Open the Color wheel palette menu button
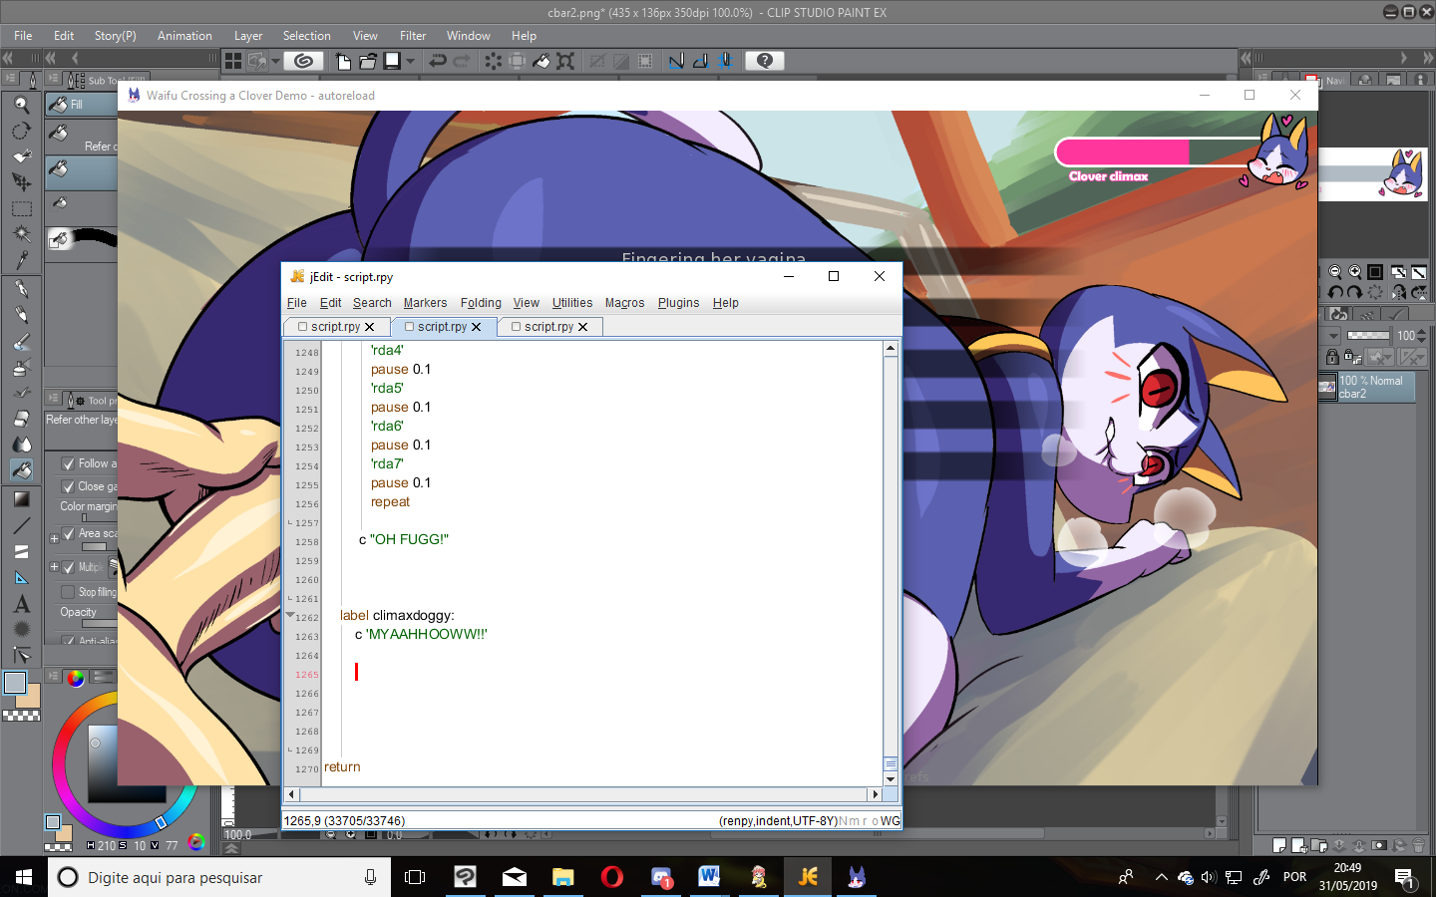1436x897 pixels. pyautogui.click(x=54, y=676)
